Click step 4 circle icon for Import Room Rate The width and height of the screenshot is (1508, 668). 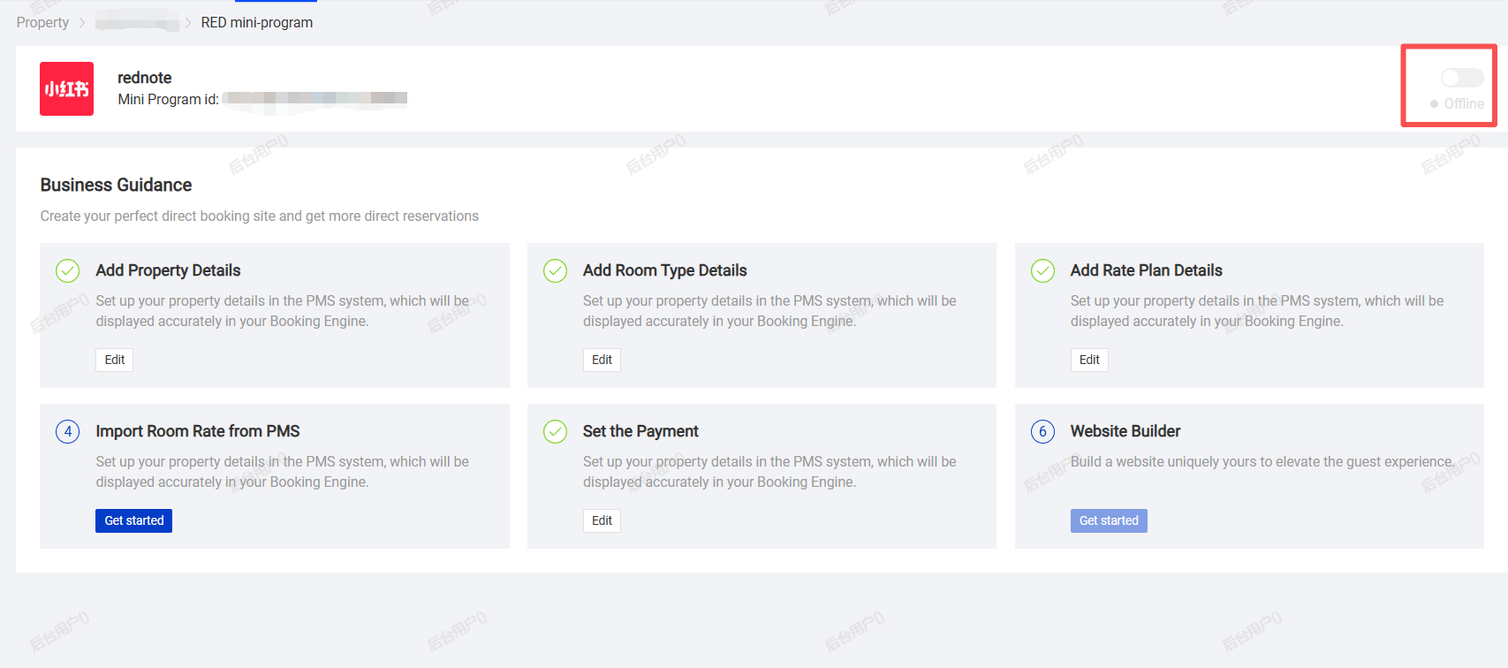68,431
